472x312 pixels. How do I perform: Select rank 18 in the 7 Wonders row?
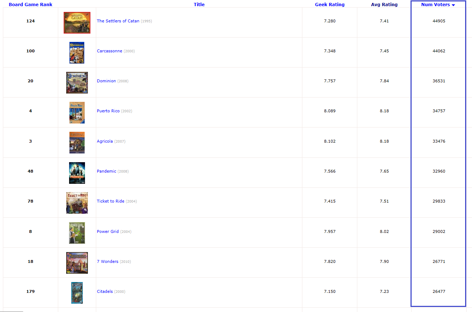30,261
